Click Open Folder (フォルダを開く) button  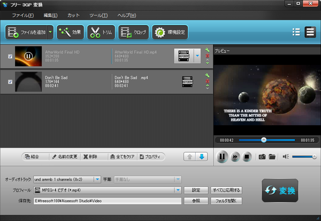[x=226, y=201]
